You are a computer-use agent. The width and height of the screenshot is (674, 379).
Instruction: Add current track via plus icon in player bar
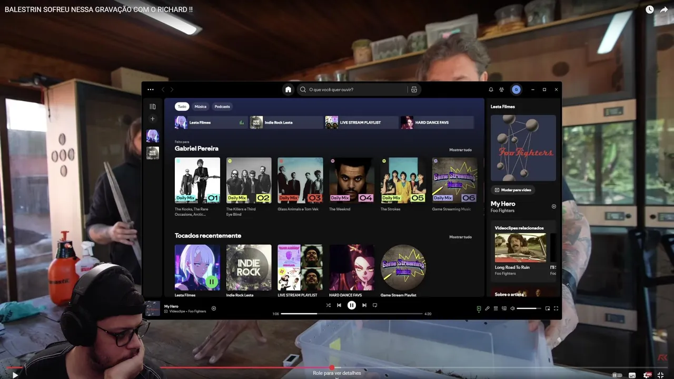214,308
